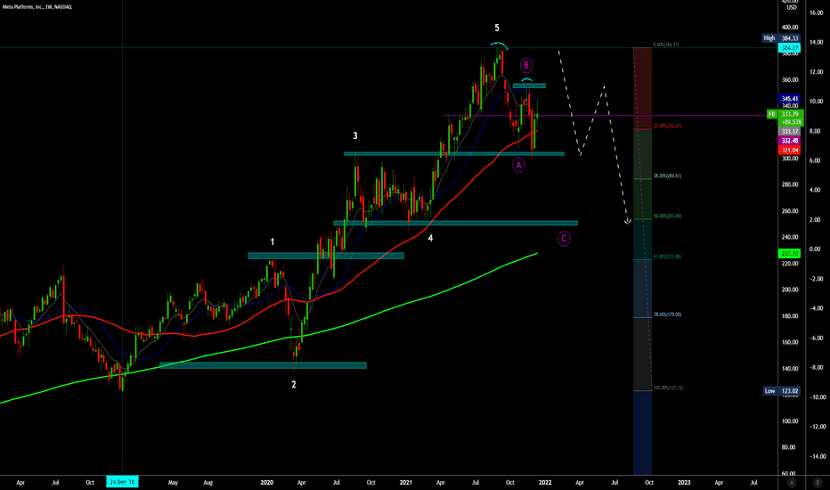Click the 61.80%(222.88) Fibonacci level label
The height and width of the screenshot is (490, 830).
coord(667,257)
